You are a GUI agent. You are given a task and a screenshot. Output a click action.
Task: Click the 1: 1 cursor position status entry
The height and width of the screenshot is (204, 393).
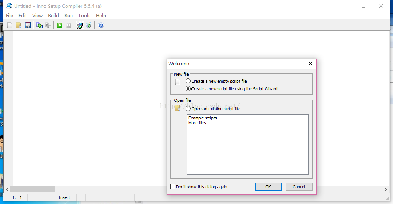click(x=17, y=197)
